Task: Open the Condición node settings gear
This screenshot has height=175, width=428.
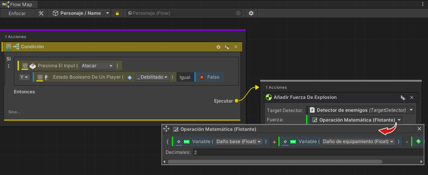Action: coord(218,47)
